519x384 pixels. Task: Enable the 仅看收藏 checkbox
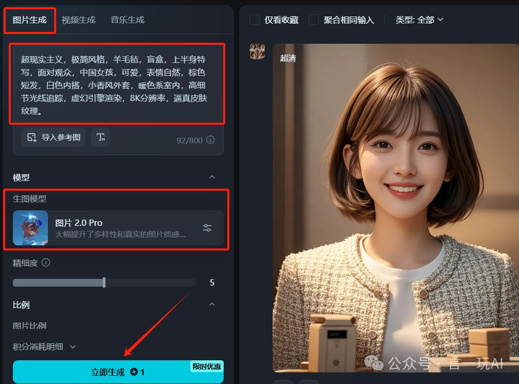(x=255, y=20)
